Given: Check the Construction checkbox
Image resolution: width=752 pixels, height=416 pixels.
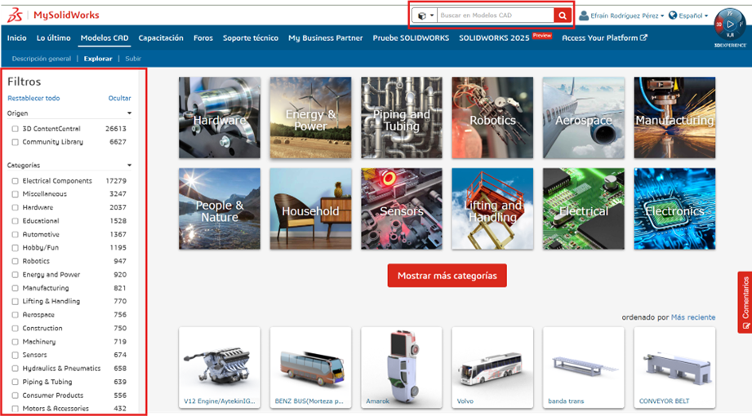Looking at the screenshot, I should coord(16,328).
